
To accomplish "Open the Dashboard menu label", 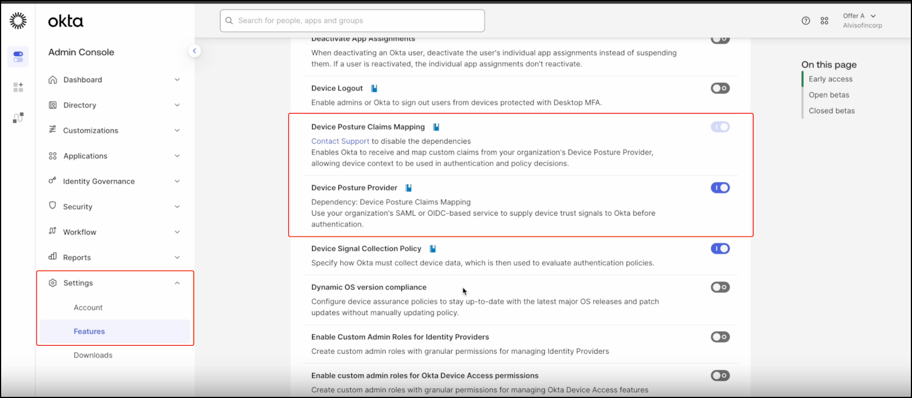I will (83, 80).
